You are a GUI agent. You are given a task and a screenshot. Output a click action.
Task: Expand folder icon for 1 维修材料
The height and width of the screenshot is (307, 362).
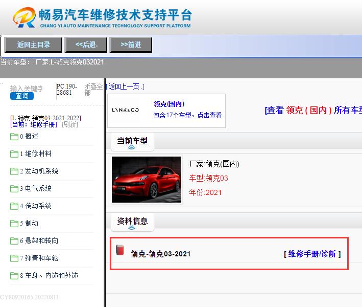[14, 154]
